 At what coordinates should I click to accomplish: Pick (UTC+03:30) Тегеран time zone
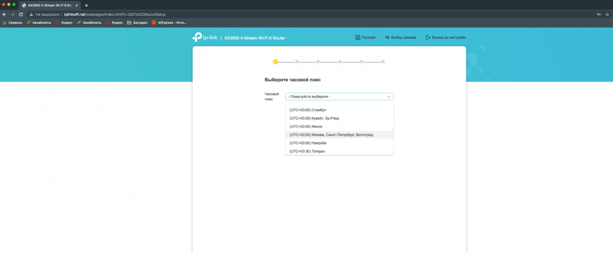click(x=307, y=151)
